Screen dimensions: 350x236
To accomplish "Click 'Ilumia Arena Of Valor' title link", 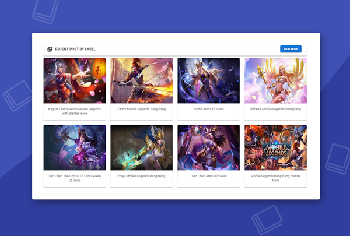I will pyautogui.click(x=208, y=109).
